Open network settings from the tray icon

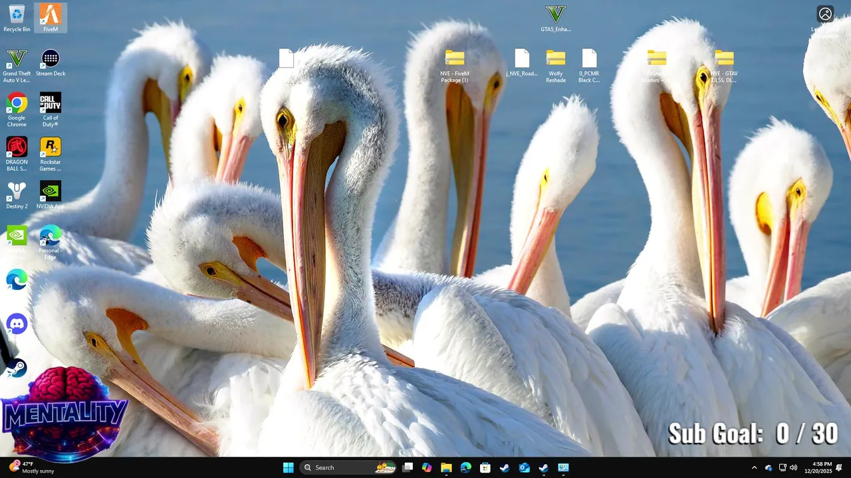783,467
